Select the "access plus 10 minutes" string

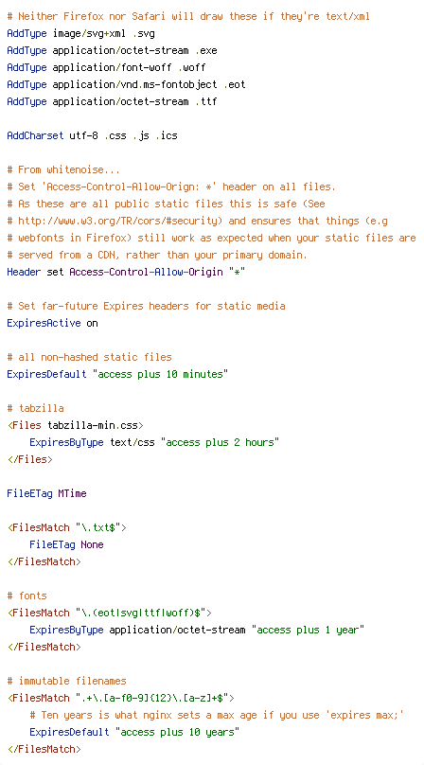[161, 374]
